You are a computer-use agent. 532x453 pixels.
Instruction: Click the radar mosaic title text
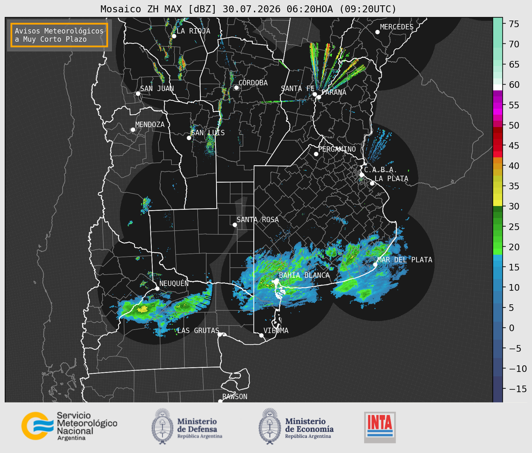(248, 9)
